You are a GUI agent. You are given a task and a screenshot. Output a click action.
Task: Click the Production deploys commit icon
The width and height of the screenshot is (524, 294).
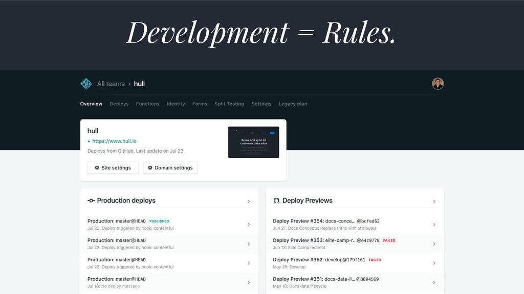tap(91, 200)
